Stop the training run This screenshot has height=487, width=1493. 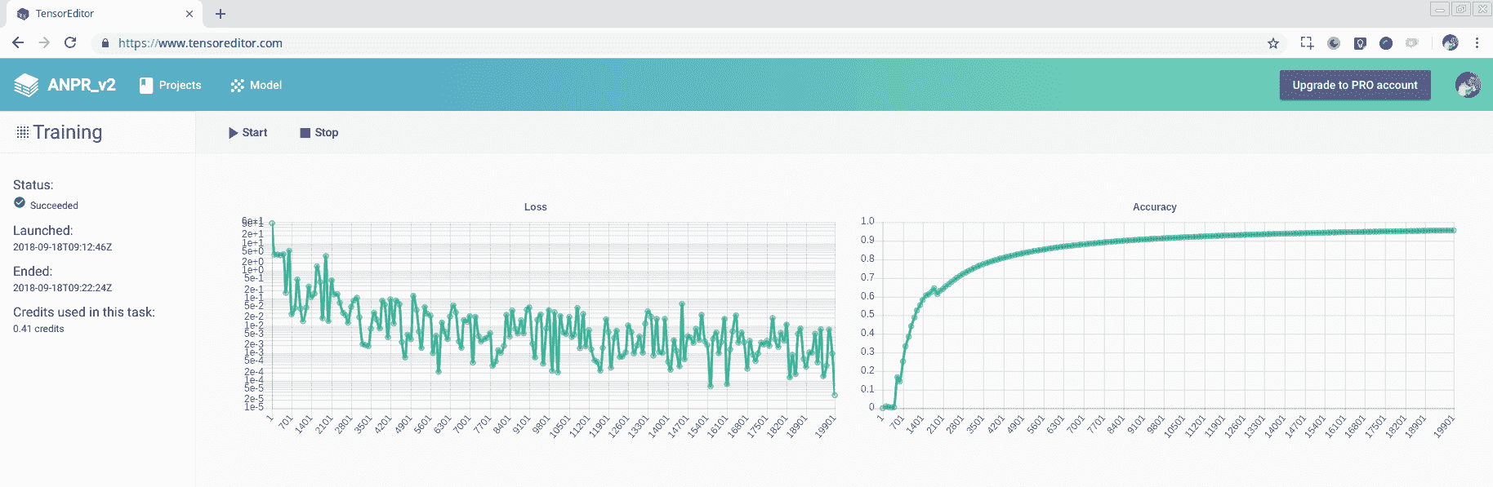point(319,132)
